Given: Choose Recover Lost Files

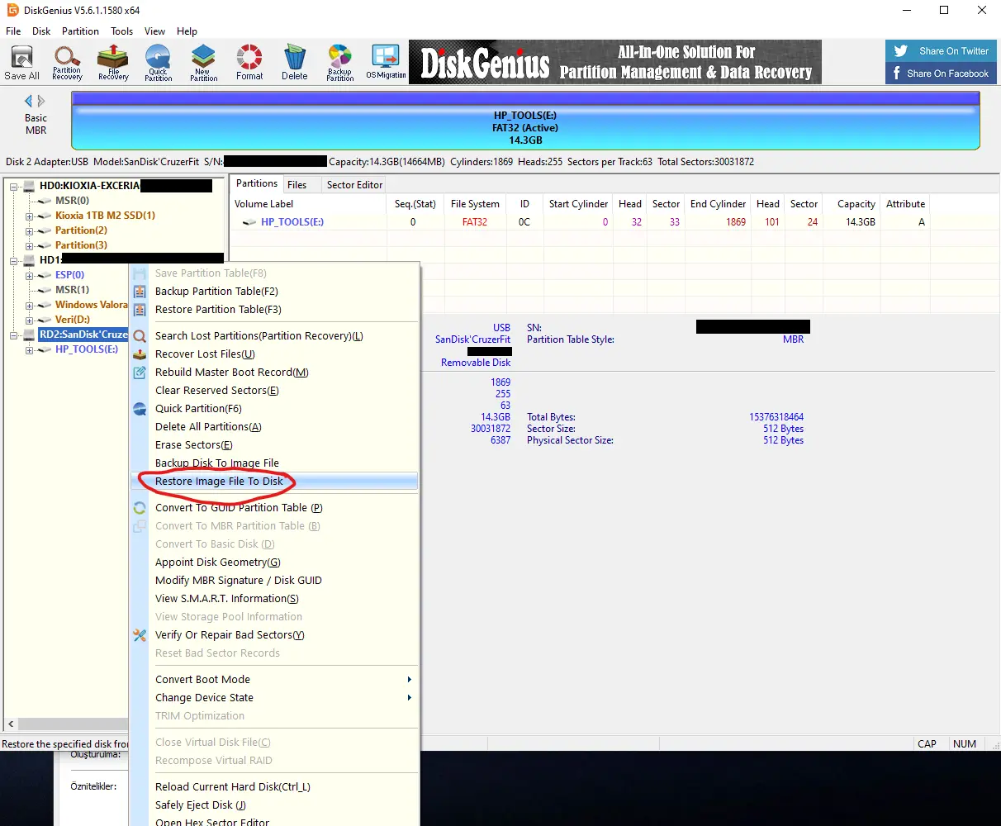Looking at the screenshot, I should point(274,354).
